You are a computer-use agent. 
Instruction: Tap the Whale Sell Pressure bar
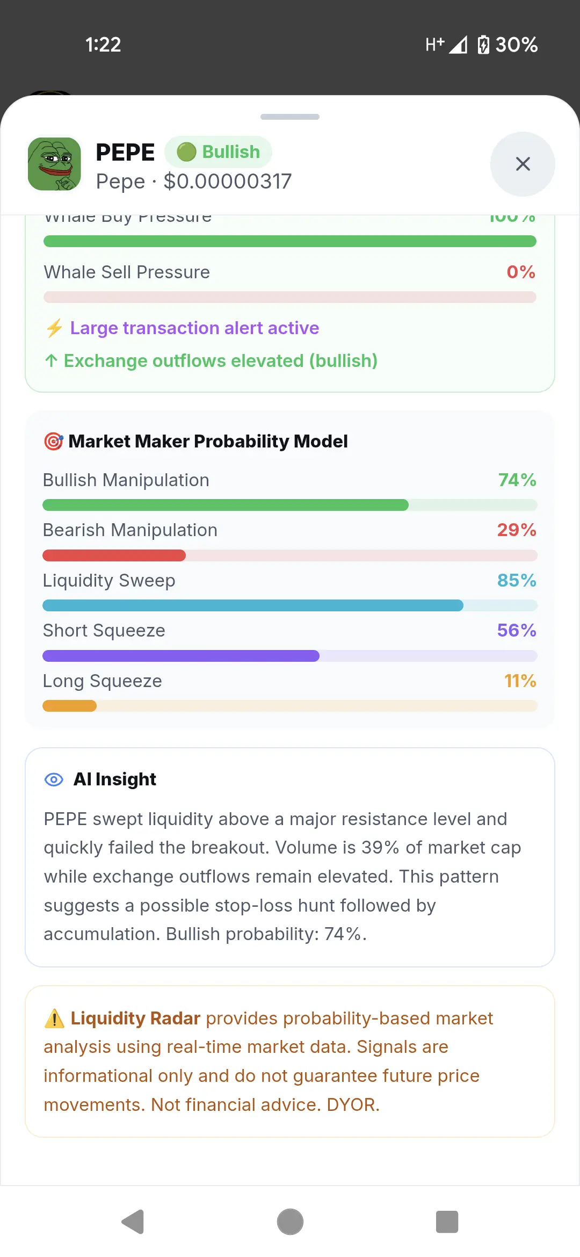[x=290, y=297]
